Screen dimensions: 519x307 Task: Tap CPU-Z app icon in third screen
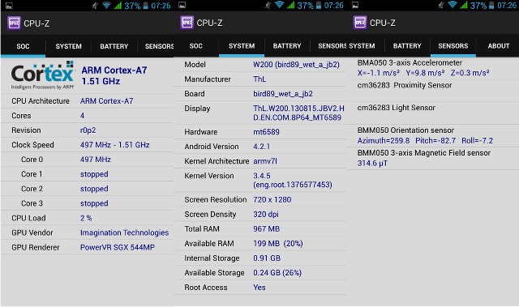pyautogui.click(x=360, y=23)
